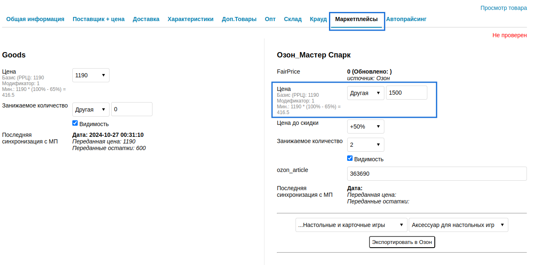Open the Автопрайсинг tab
The width and height of the screenshot is (541, 265).
[406, 19]
